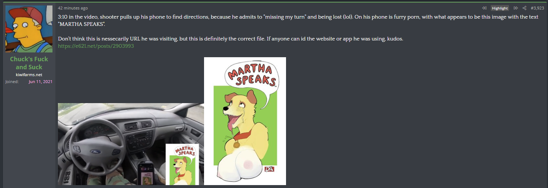Open the poster's Simpsons avatar
Image resolution: width=548 pixels, height=188 pixels.
point(29,29)
